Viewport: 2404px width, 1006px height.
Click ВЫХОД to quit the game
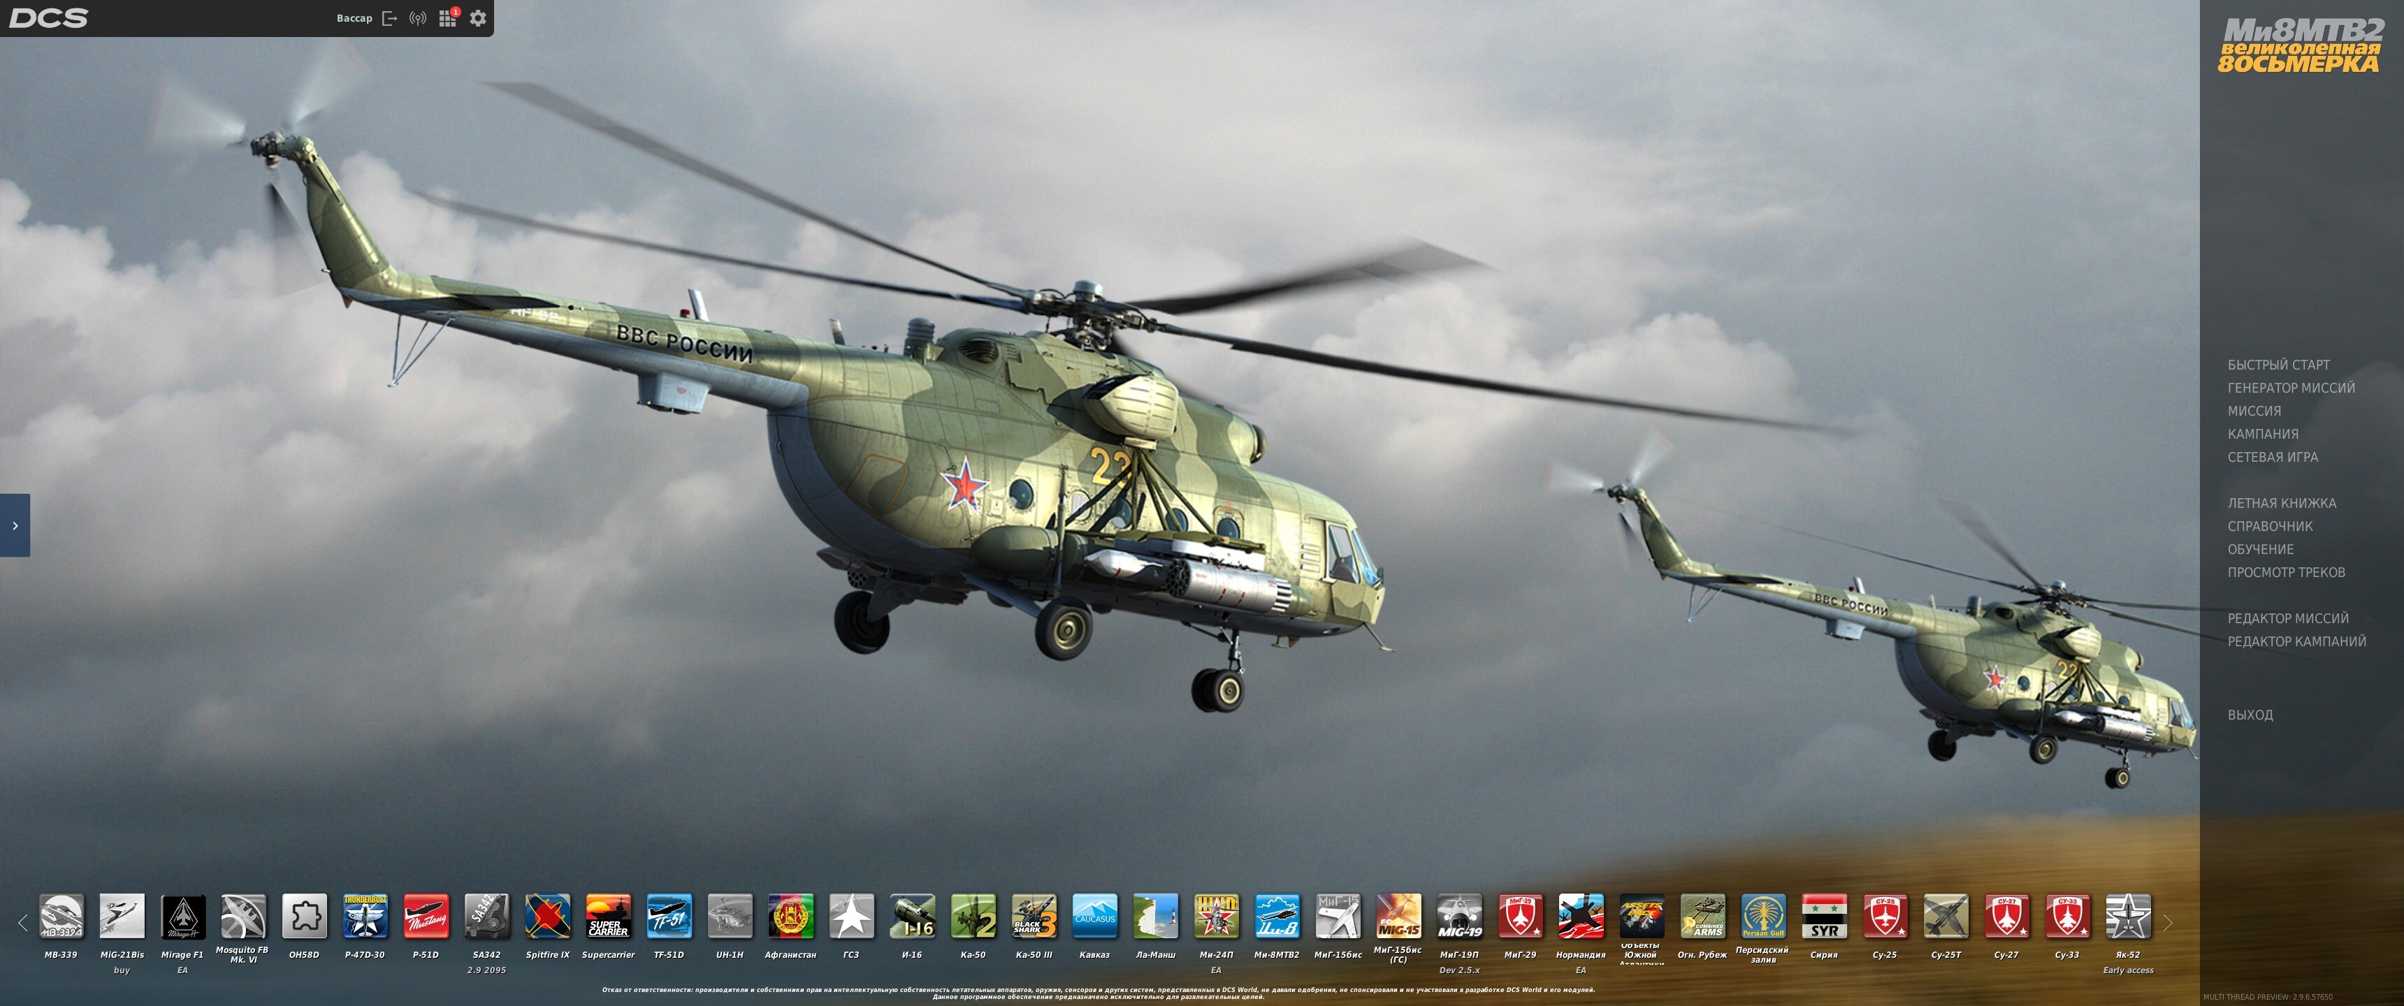coord(2250,715)
